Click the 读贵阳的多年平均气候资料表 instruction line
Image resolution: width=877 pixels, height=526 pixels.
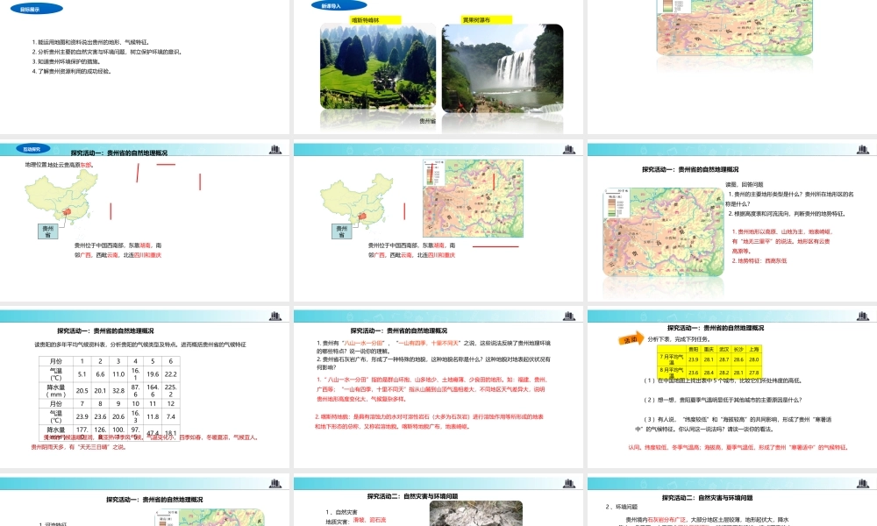click(139, 345)
